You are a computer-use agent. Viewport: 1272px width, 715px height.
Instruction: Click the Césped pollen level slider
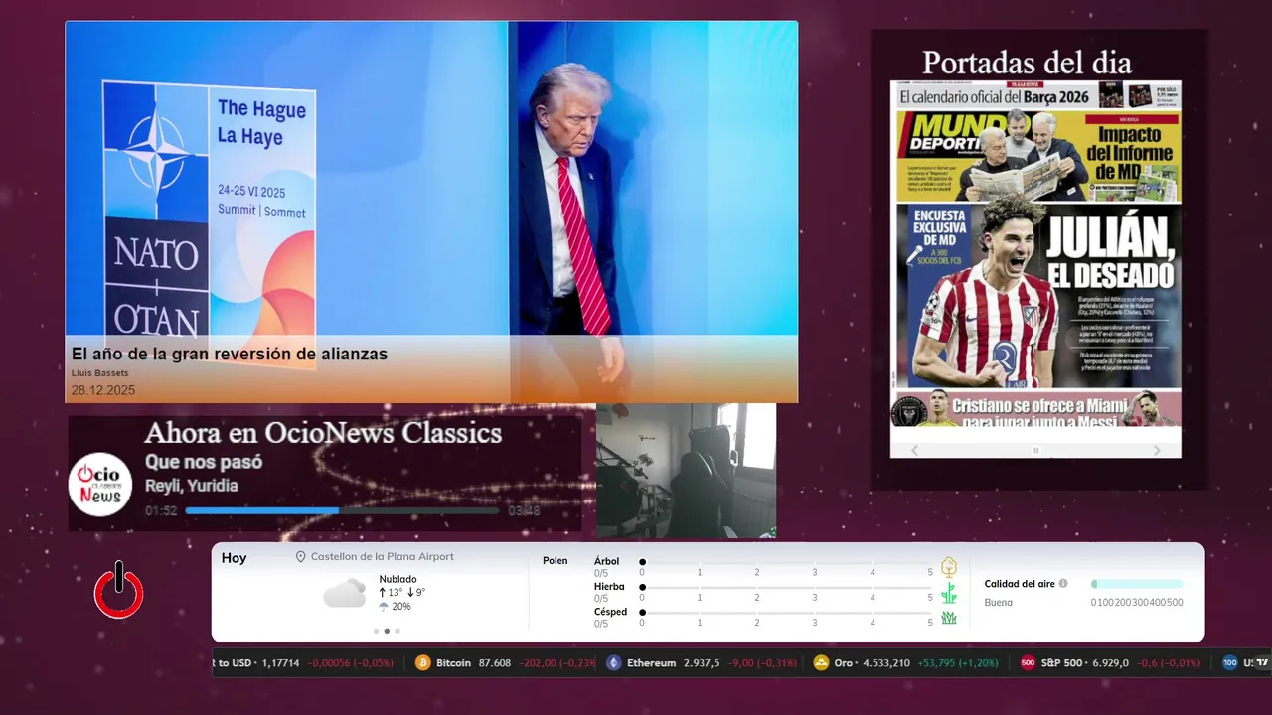[786, 613]
